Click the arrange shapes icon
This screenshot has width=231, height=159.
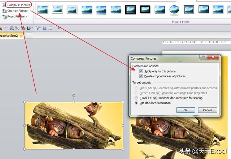pyautogui.click(x=37, y=28)
